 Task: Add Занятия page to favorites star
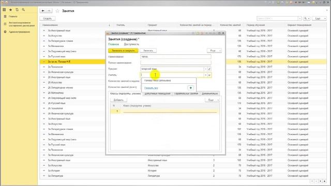tap(57, 11)
